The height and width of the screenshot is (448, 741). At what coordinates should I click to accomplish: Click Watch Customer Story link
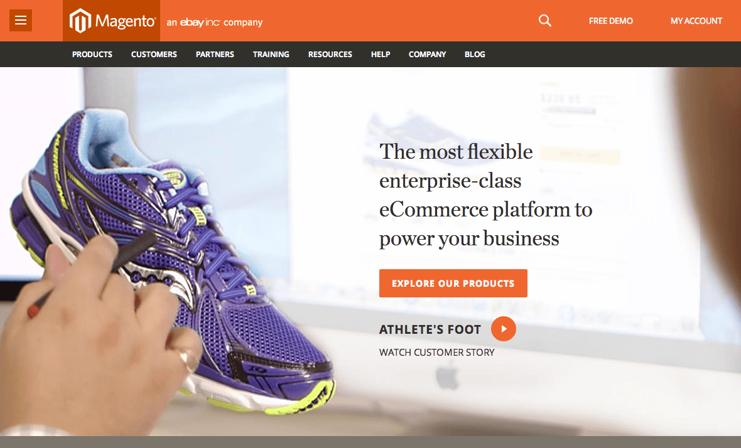pyautogui.click(x=436, y=352)
